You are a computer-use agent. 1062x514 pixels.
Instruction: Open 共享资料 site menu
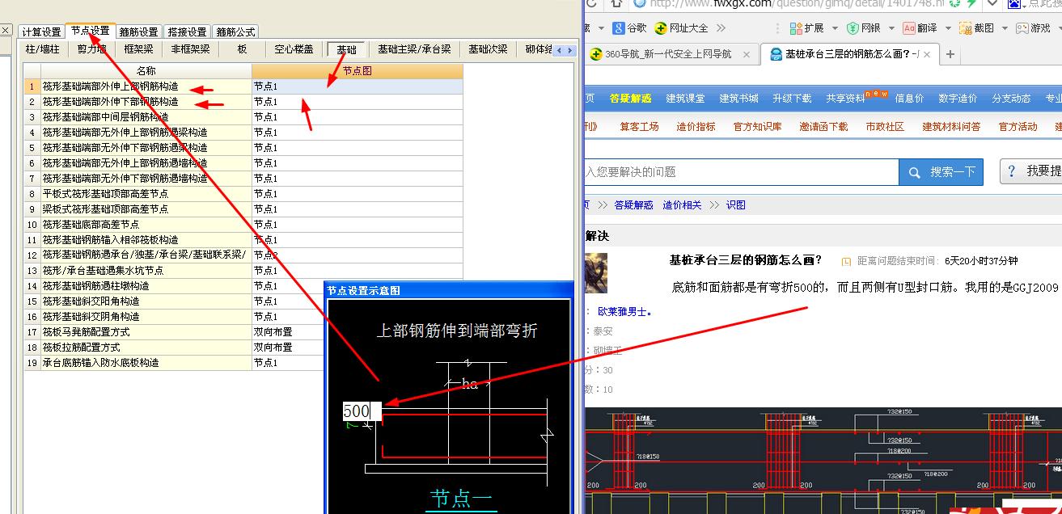coord(845,99)
